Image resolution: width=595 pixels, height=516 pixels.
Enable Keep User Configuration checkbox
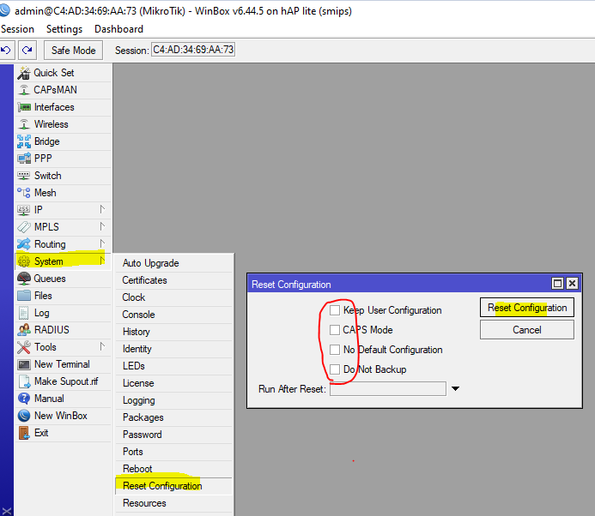[335, 310]
